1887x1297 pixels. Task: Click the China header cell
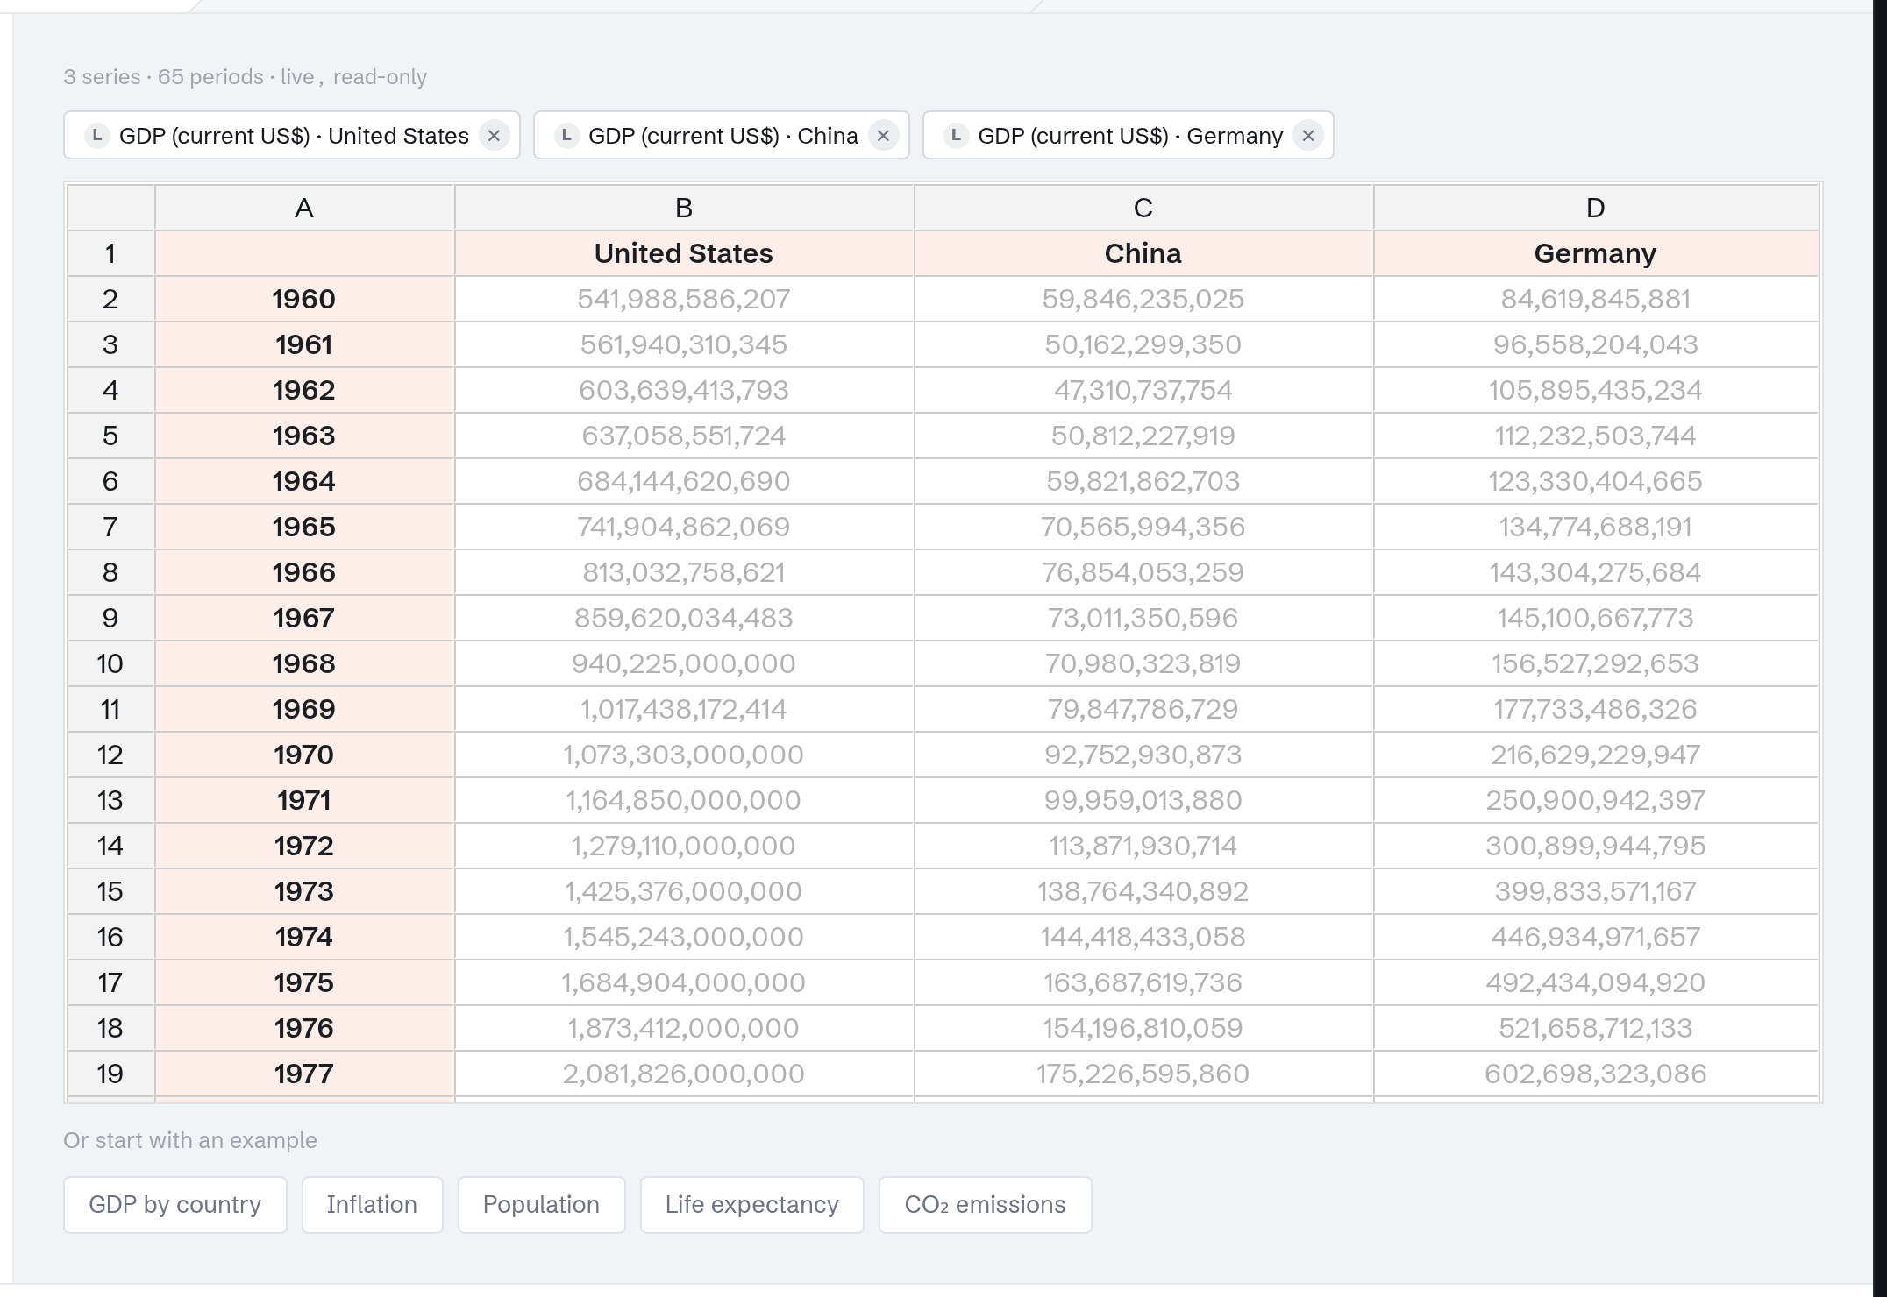coord(1143,253)
